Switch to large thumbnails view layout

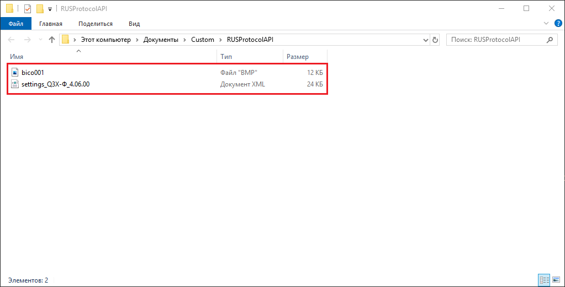pyautogui.click(x=555, y=280)
